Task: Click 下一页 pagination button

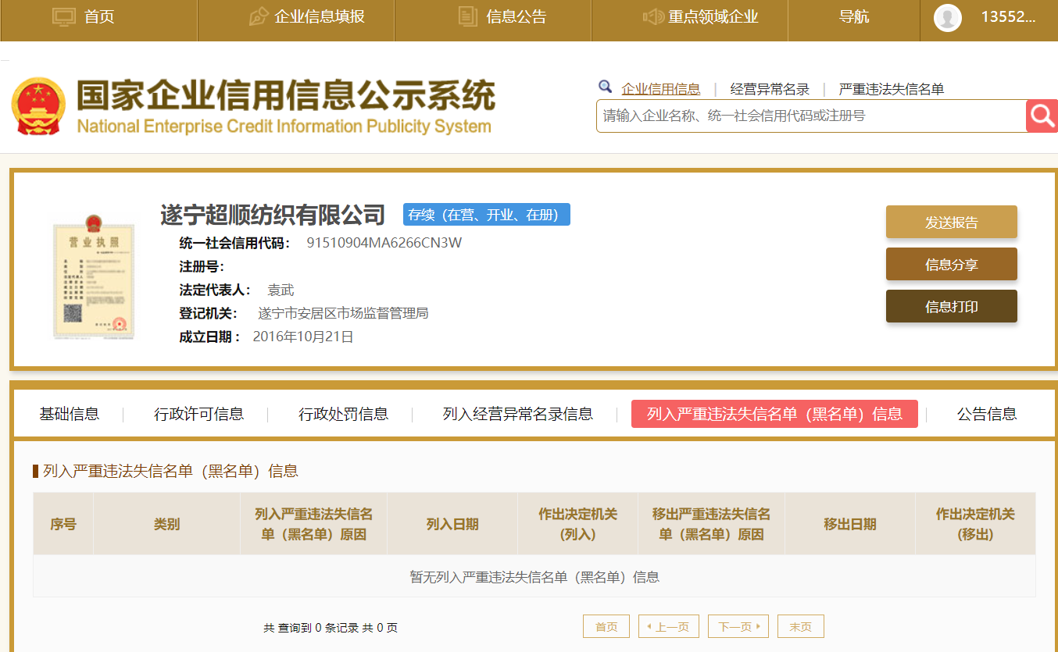Action: tap(738, 626)
